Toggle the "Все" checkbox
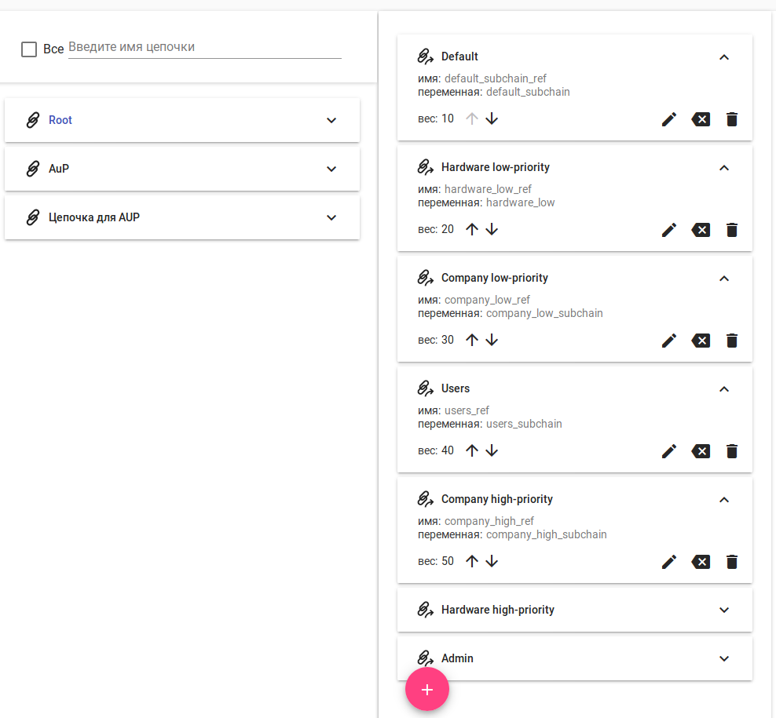Viewport: 776px width, 718px height. pyautogui.click(x=29, y=49)
